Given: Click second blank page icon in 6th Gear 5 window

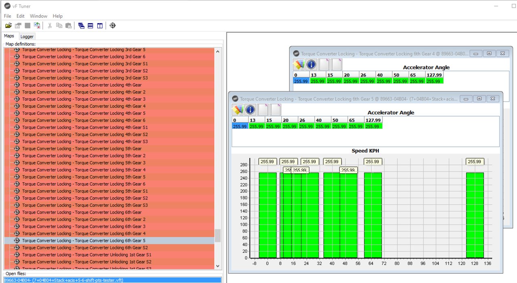Looking at the screenshot, I should click(x=276, y=110).
